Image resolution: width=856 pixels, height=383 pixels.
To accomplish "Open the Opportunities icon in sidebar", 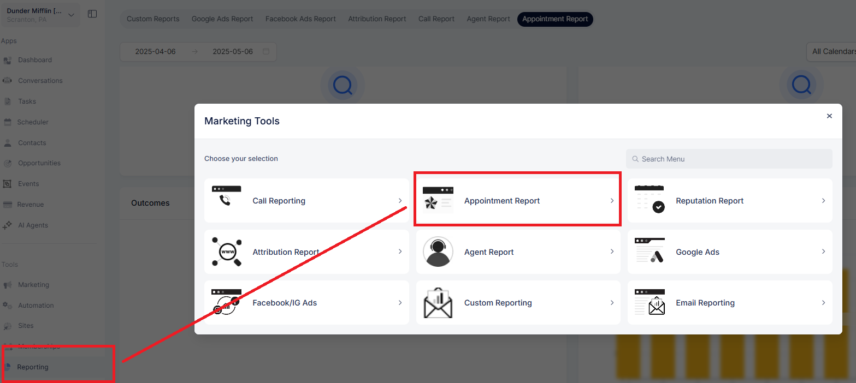I will [x=8, y=163].
